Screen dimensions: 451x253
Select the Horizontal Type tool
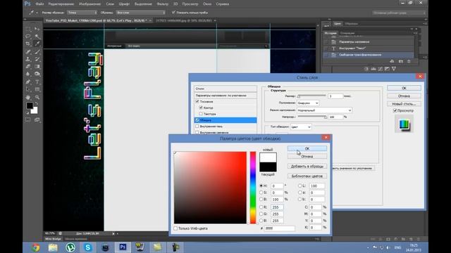tap(37, 82)
